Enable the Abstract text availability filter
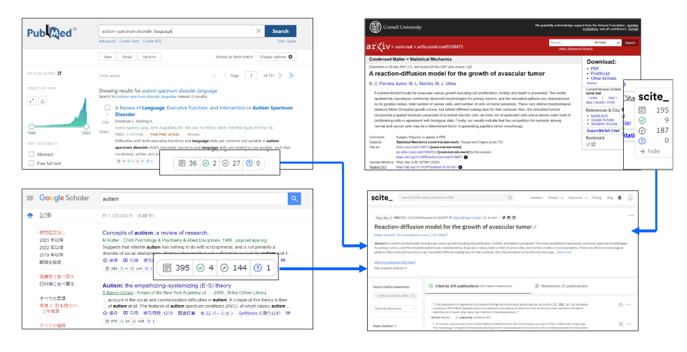687x352 pixels. pyautogui.click(x=31, y=154)
